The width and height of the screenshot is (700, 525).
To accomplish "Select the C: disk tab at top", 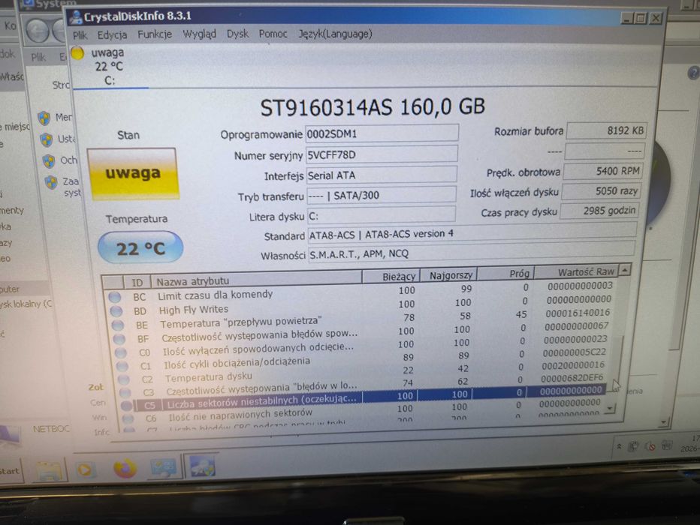I will click(x=110, y=67).
